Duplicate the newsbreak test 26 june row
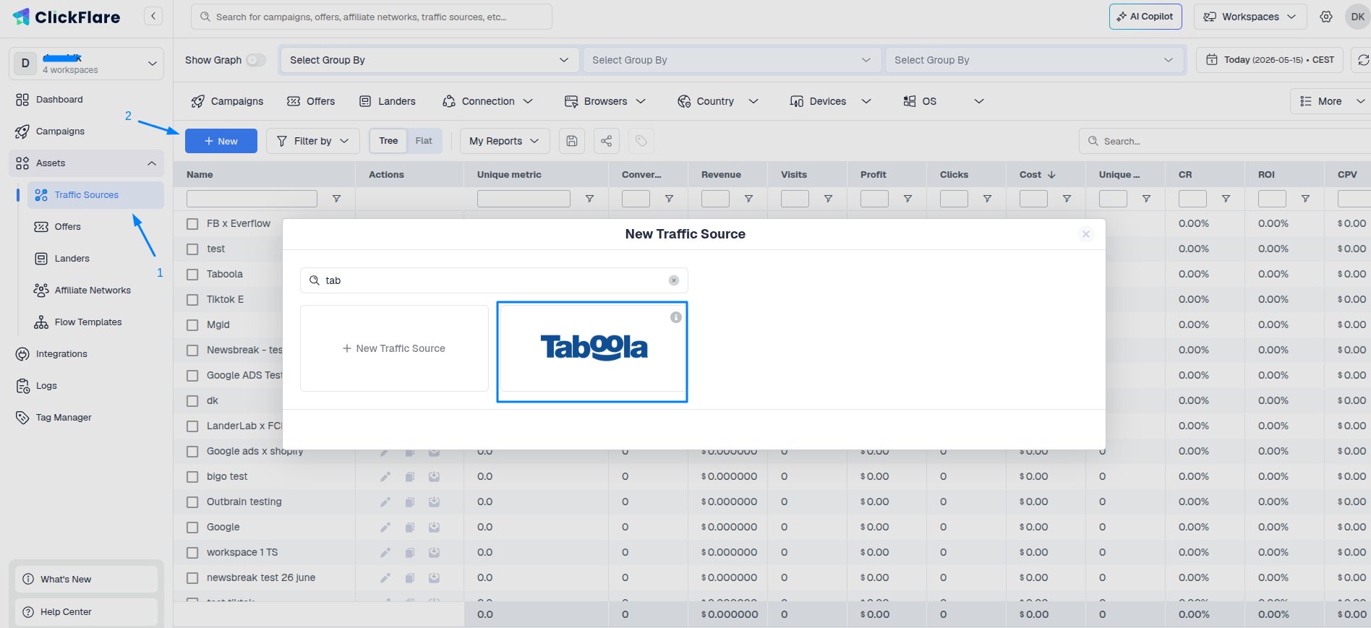Image resolution: width=1371 pixels, height=628 pixels. coord(410,578)
